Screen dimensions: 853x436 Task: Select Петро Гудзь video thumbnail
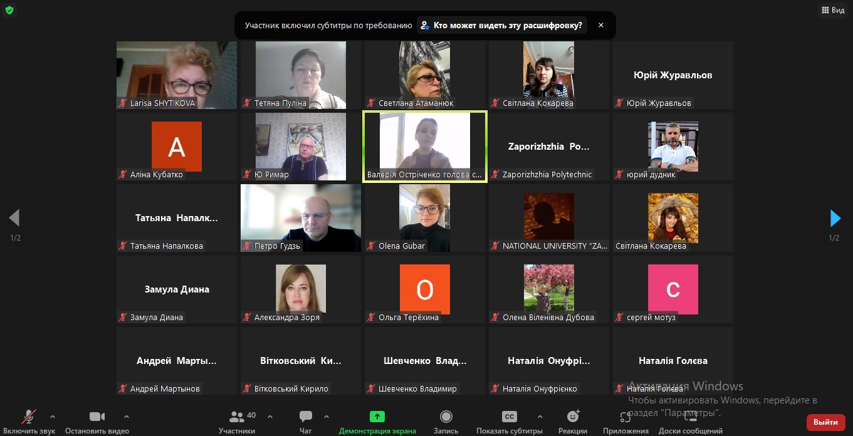click(x=301, y=217)
